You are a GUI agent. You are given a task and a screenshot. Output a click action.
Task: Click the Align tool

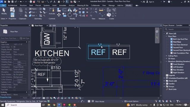click(59, 10)
